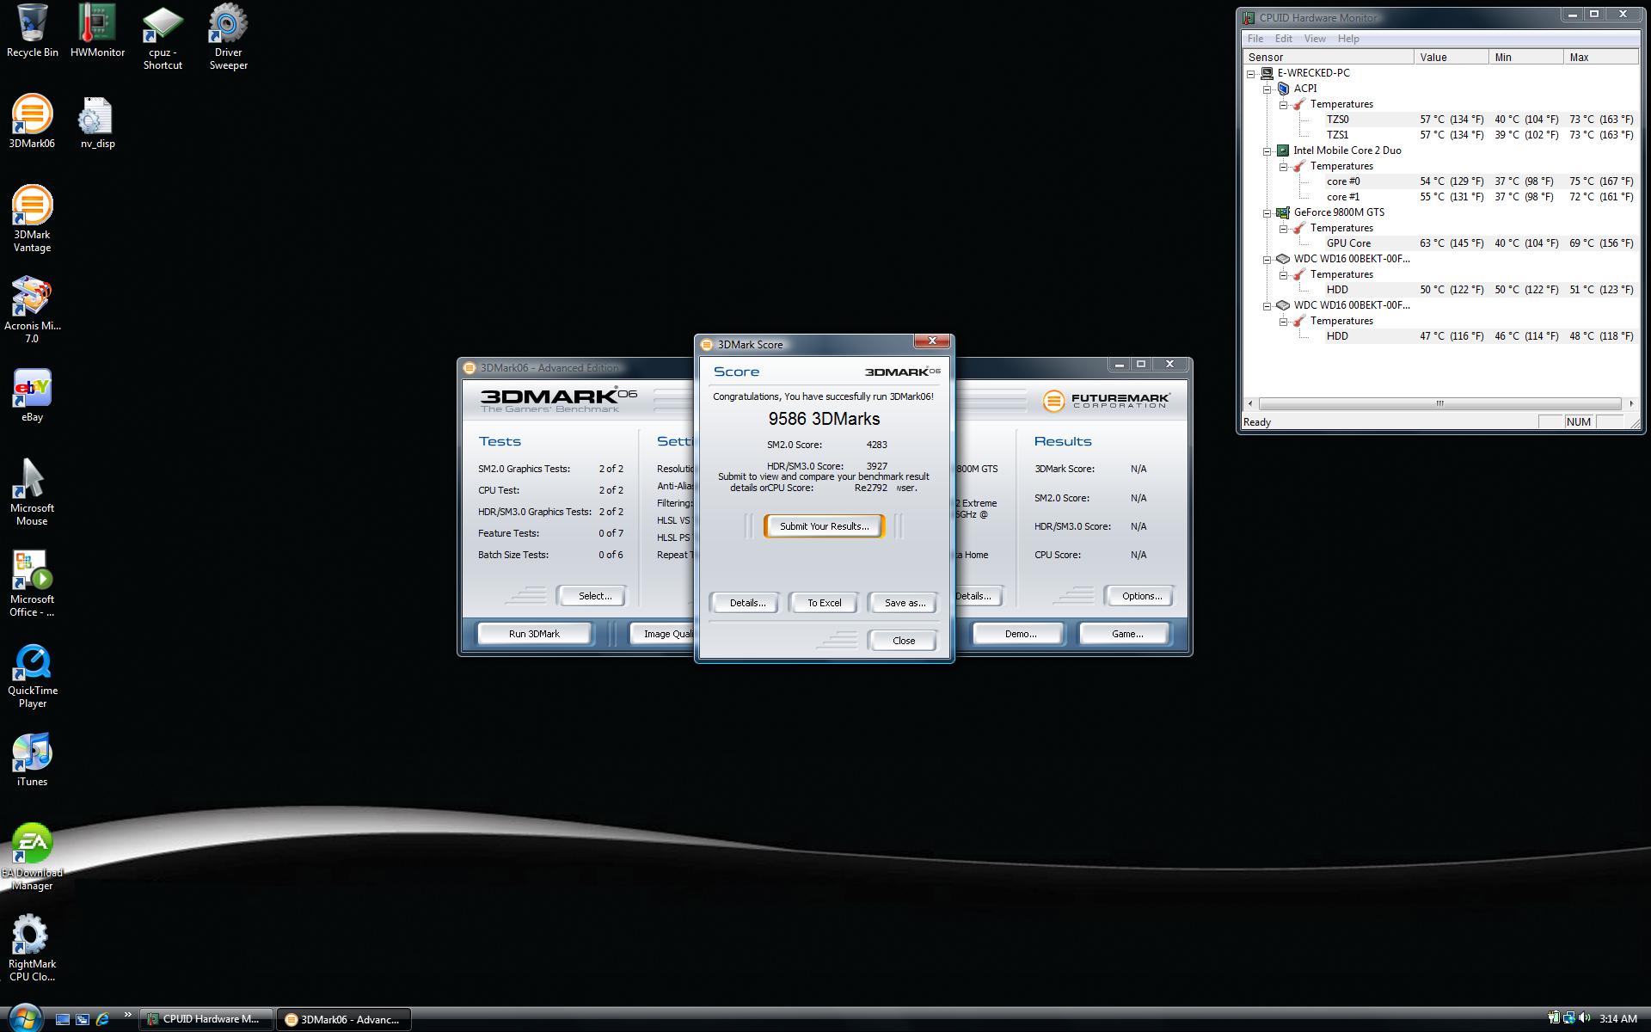Open the Edit menu in Hardware Monitor
This screenshot has height=1032, width=1651.
click(1284, 39)
